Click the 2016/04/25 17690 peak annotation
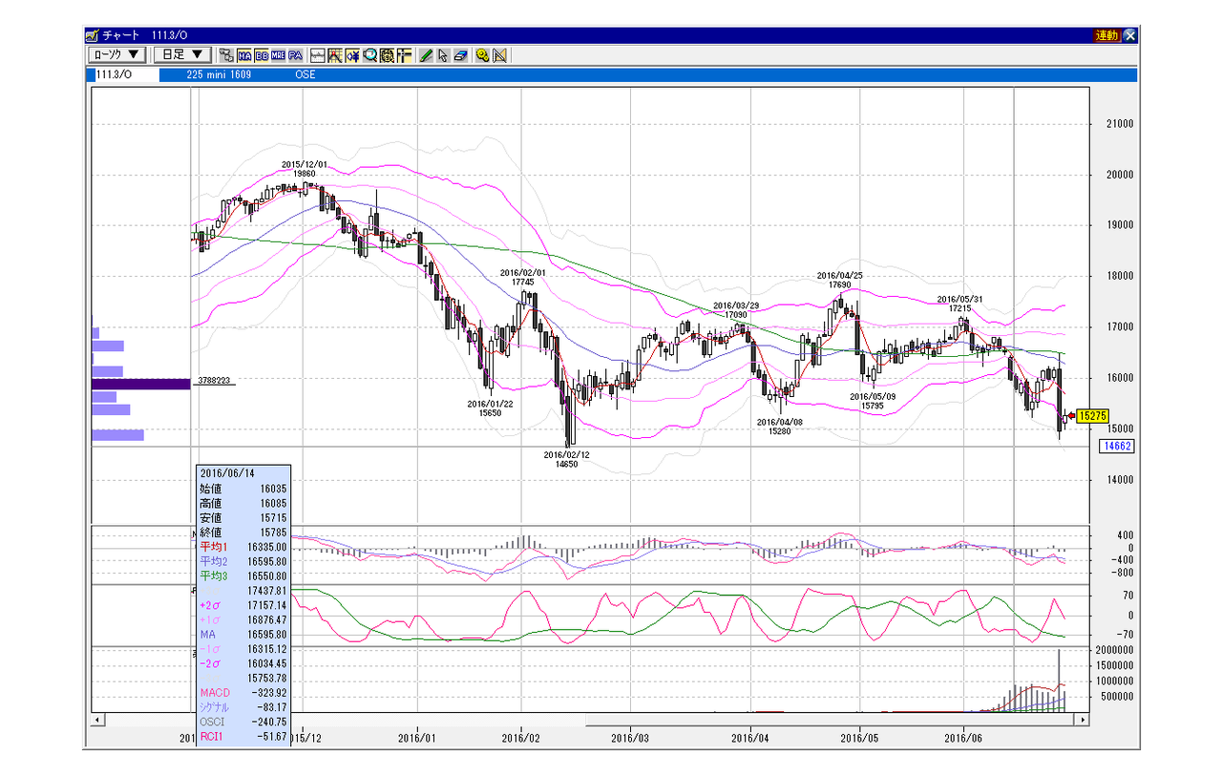1222x774 pixels. [x=840, y=280]
